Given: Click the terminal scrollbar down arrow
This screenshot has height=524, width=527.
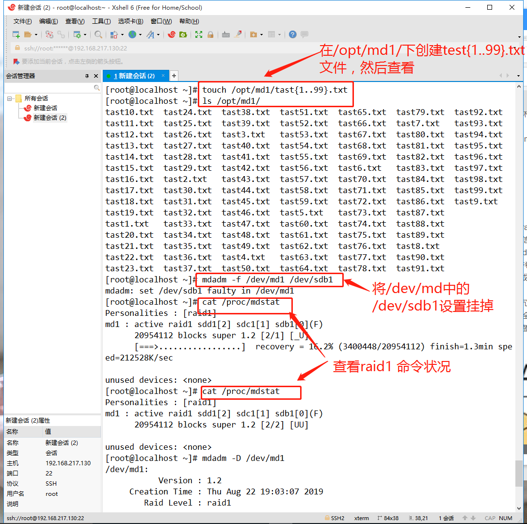Looking at the screenshot, I should click(x=519, y=508).
